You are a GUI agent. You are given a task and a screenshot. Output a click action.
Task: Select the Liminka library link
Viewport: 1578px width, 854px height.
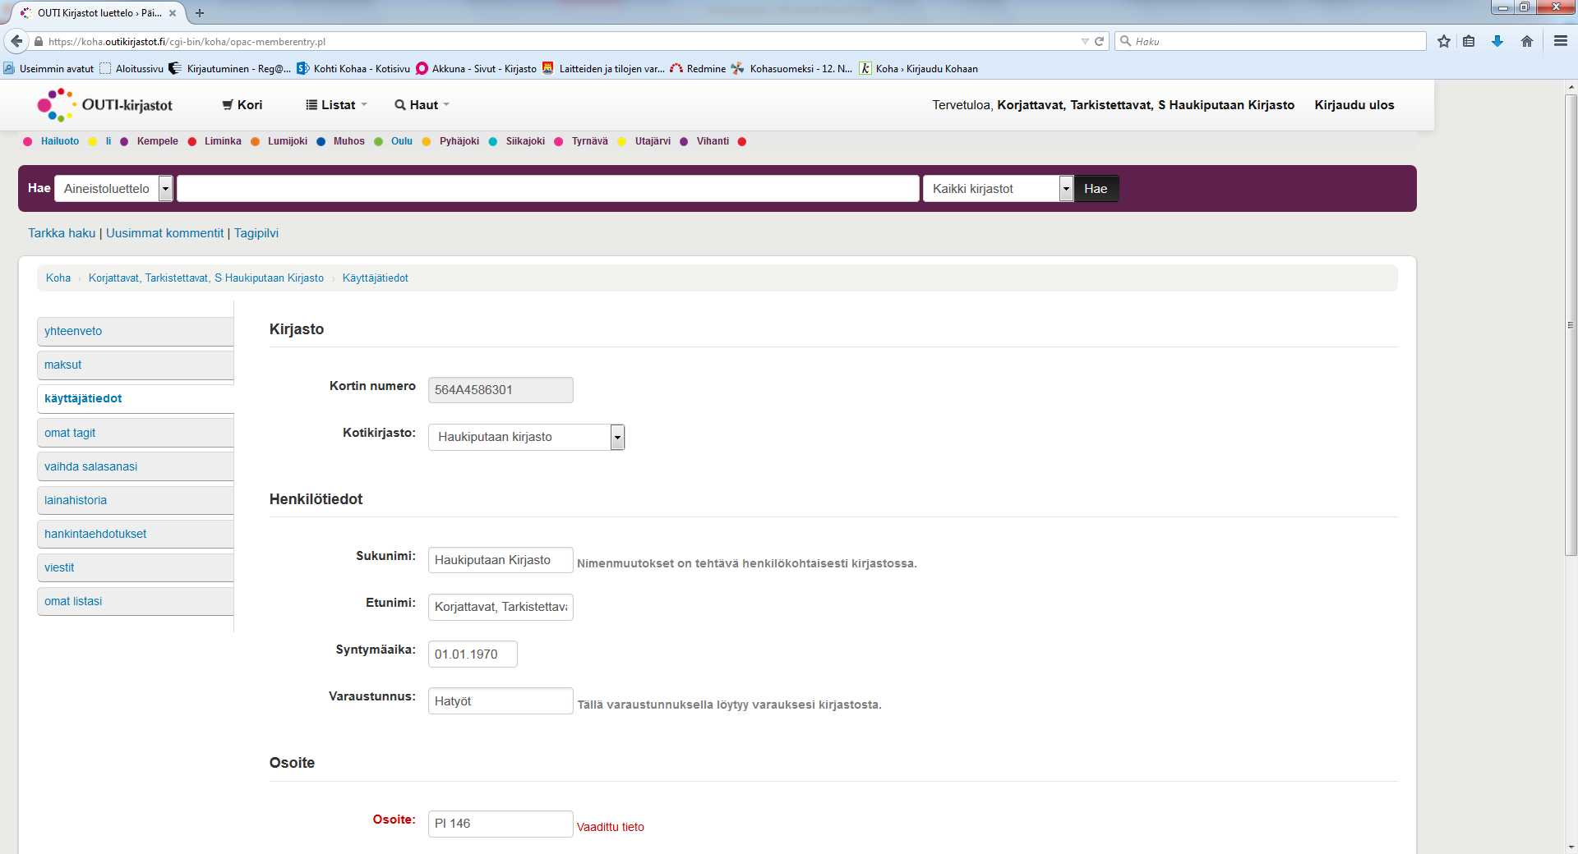(223, 141)
